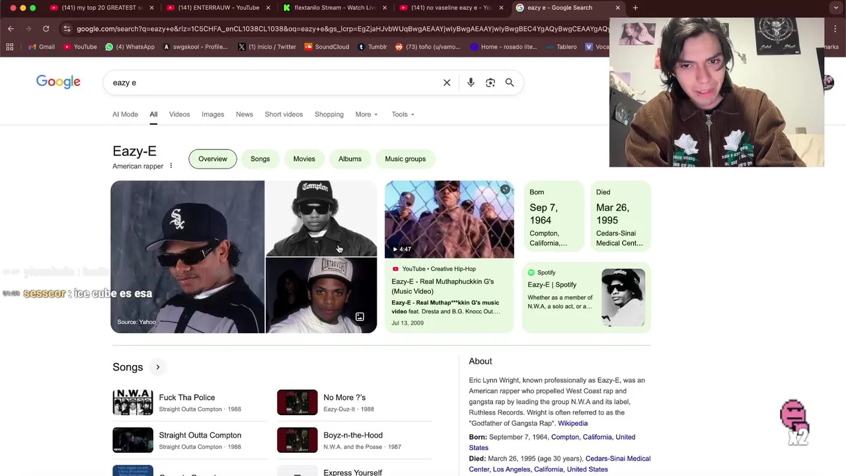Open the Compton link in the Born line

pos(565,437)
